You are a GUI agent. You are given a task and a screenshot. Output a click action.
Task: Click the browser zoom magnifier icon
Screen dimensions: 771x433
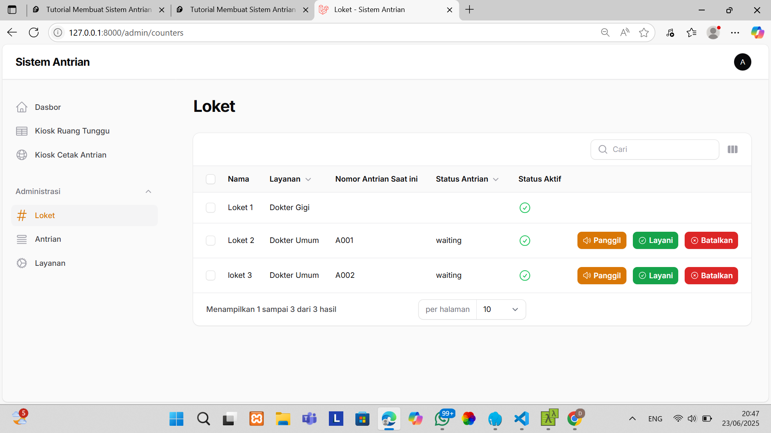605,32
